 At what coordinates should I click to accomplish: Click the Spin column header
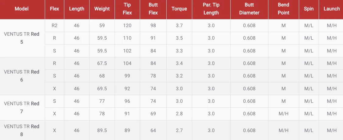309,9
